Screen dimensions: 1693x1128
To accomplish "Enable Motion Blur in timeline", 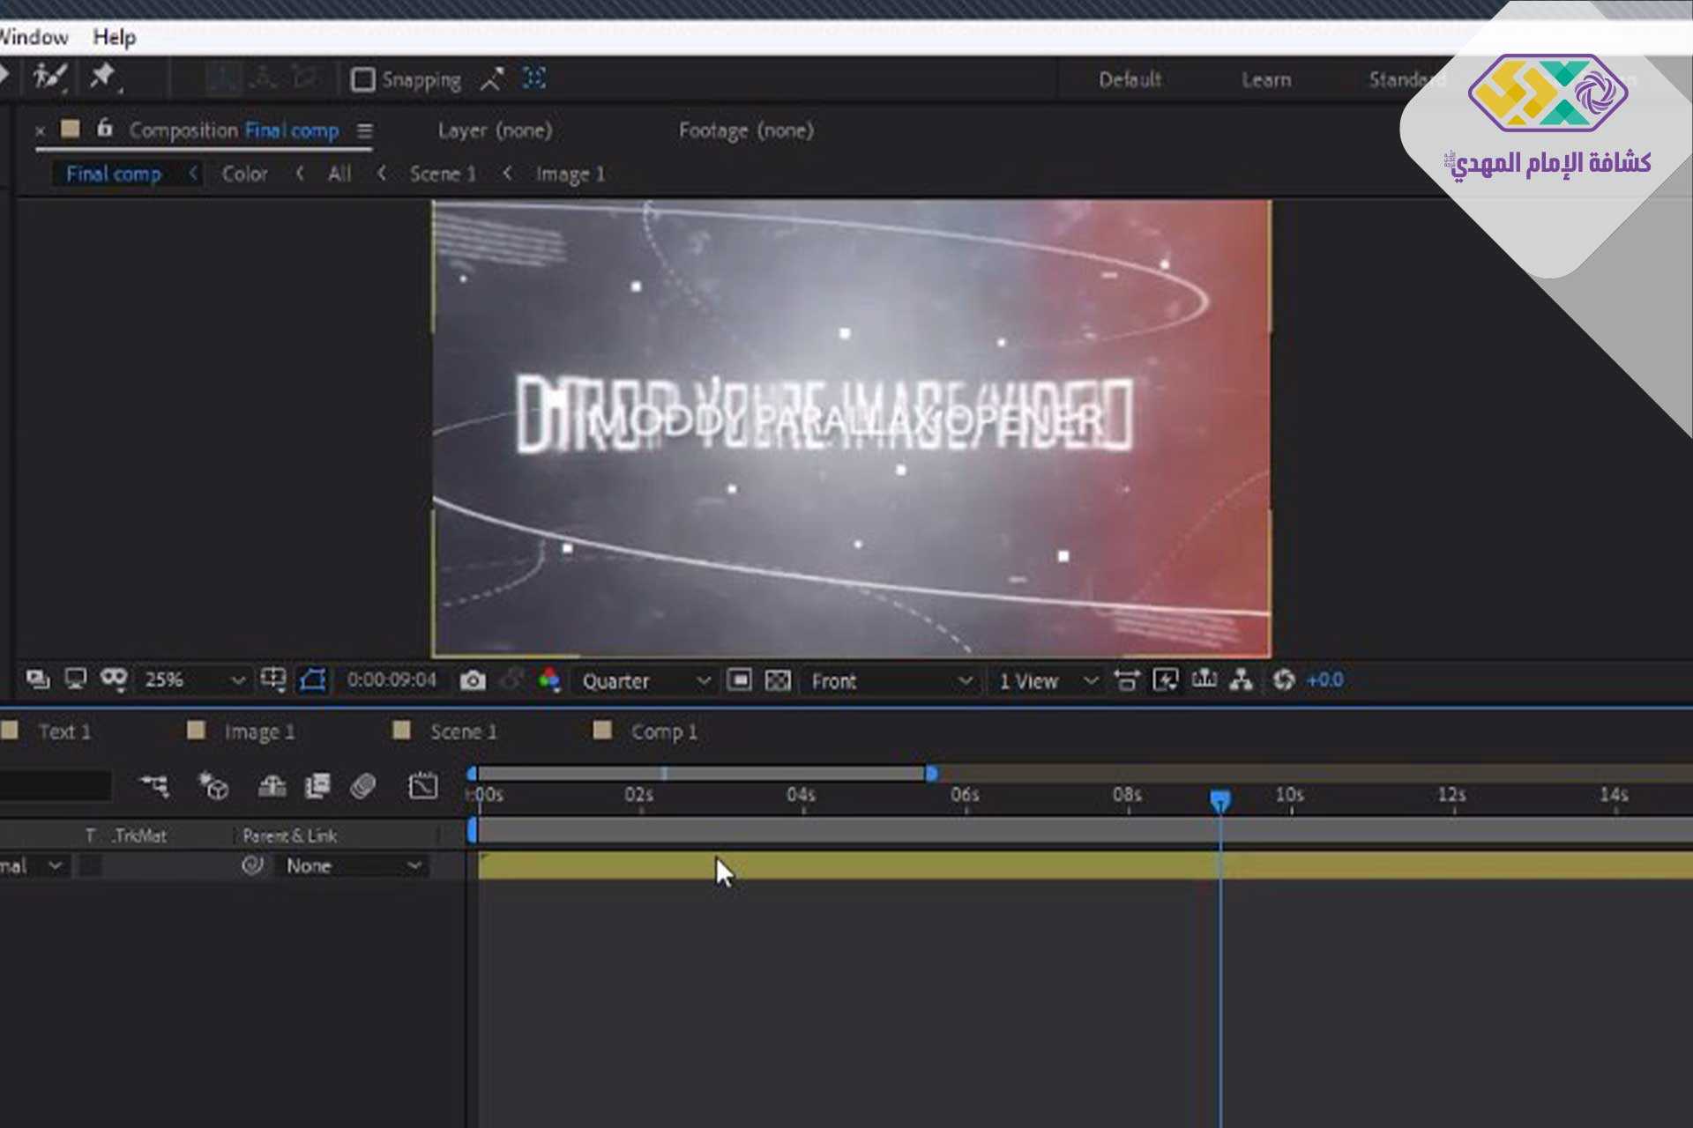I will click(x=362, y=785).
